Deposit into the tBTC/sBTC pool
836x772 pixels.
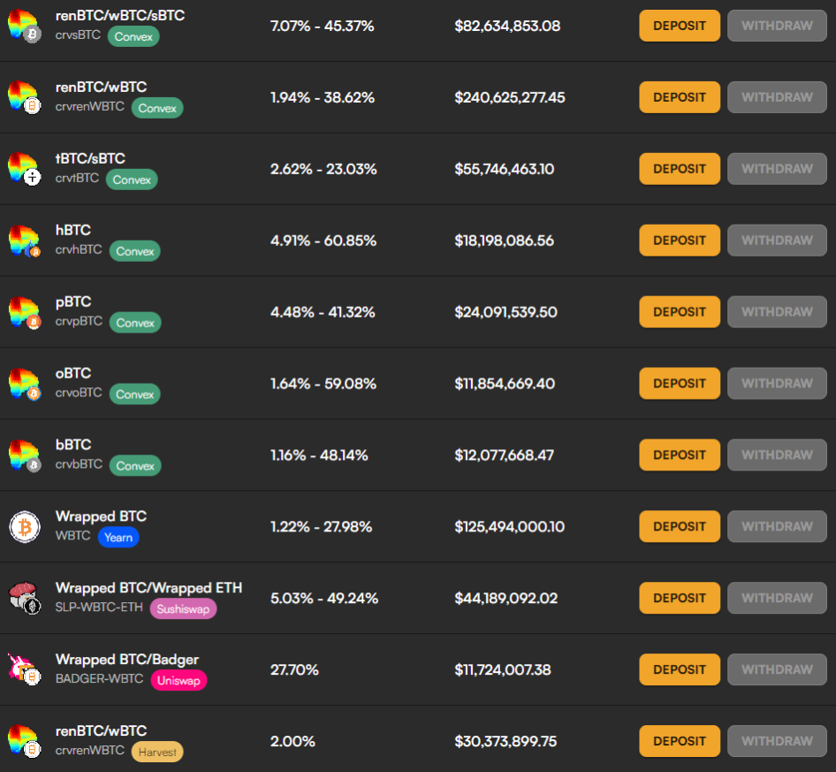pyautogui.click(x=679, y=168)
